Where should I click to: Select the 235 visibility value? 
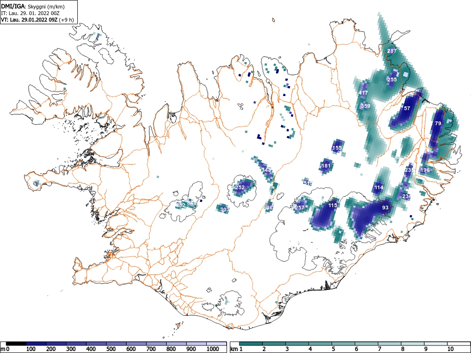pyautogui.click(x=409, y=170)
